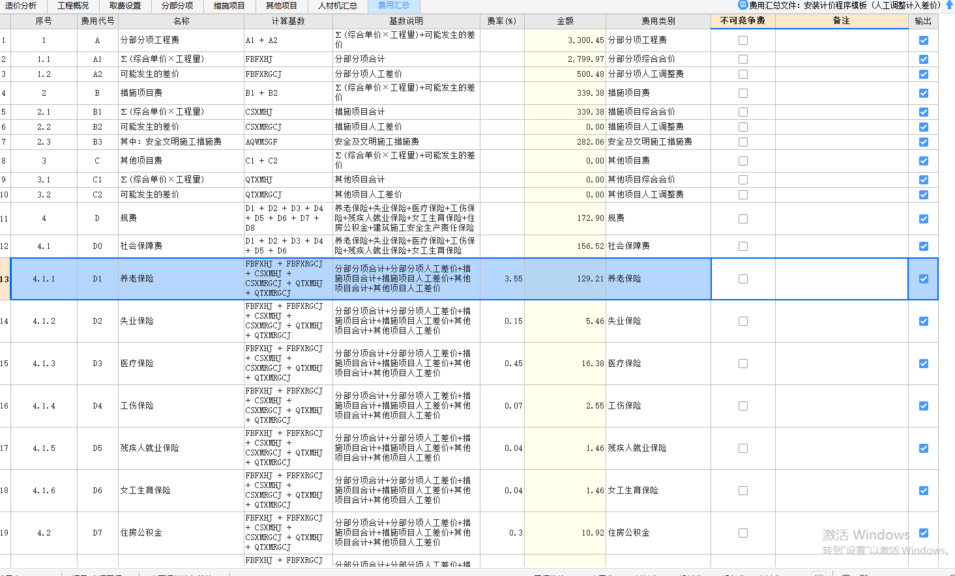The width and height of the screenshot is (955, 576).
Task: Tick 不可竞争费 checkbox for 失业保险 row
Action: 743,321
